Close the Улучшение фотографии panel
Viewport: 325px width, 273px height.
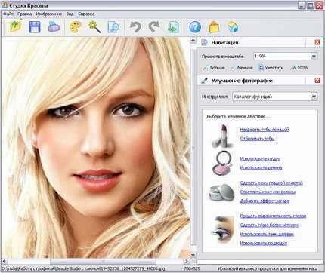click(x=317, y=81)
